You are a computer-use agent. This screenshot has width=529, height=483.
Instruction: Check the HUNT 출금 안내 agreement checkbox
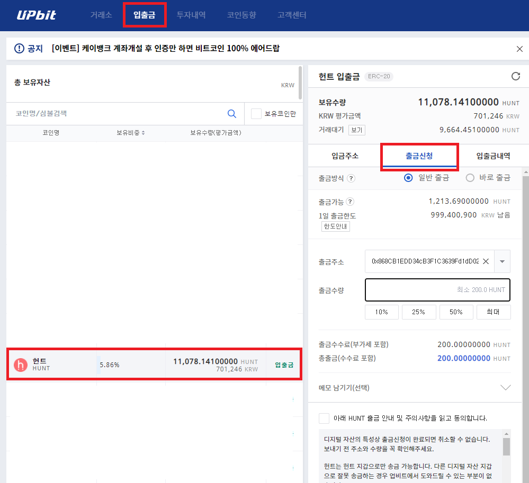(x=324, y=418)
